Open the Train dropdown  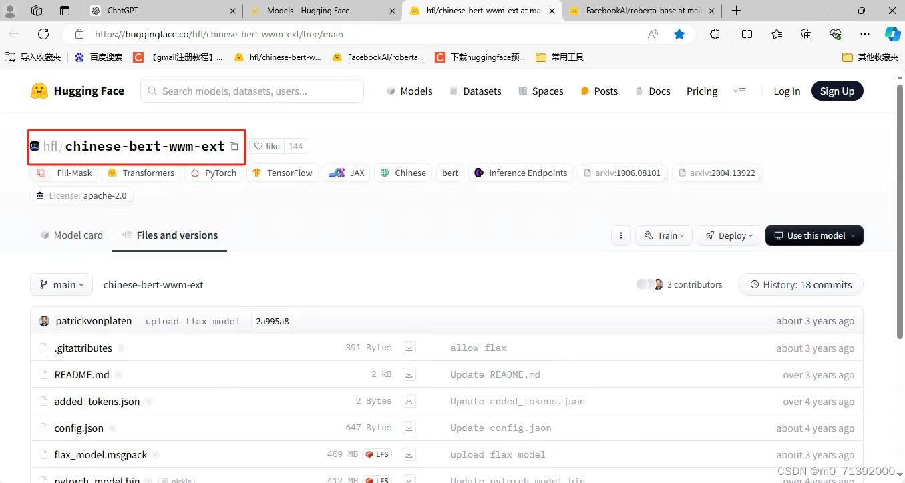pos(664,235)
